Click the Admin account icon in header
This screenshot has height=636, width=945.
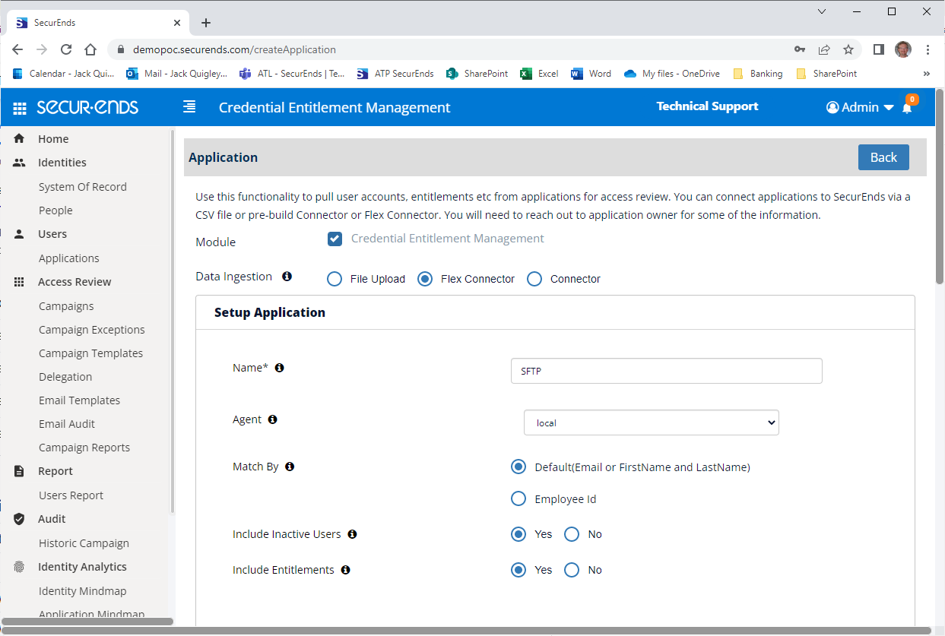[832, 107]
